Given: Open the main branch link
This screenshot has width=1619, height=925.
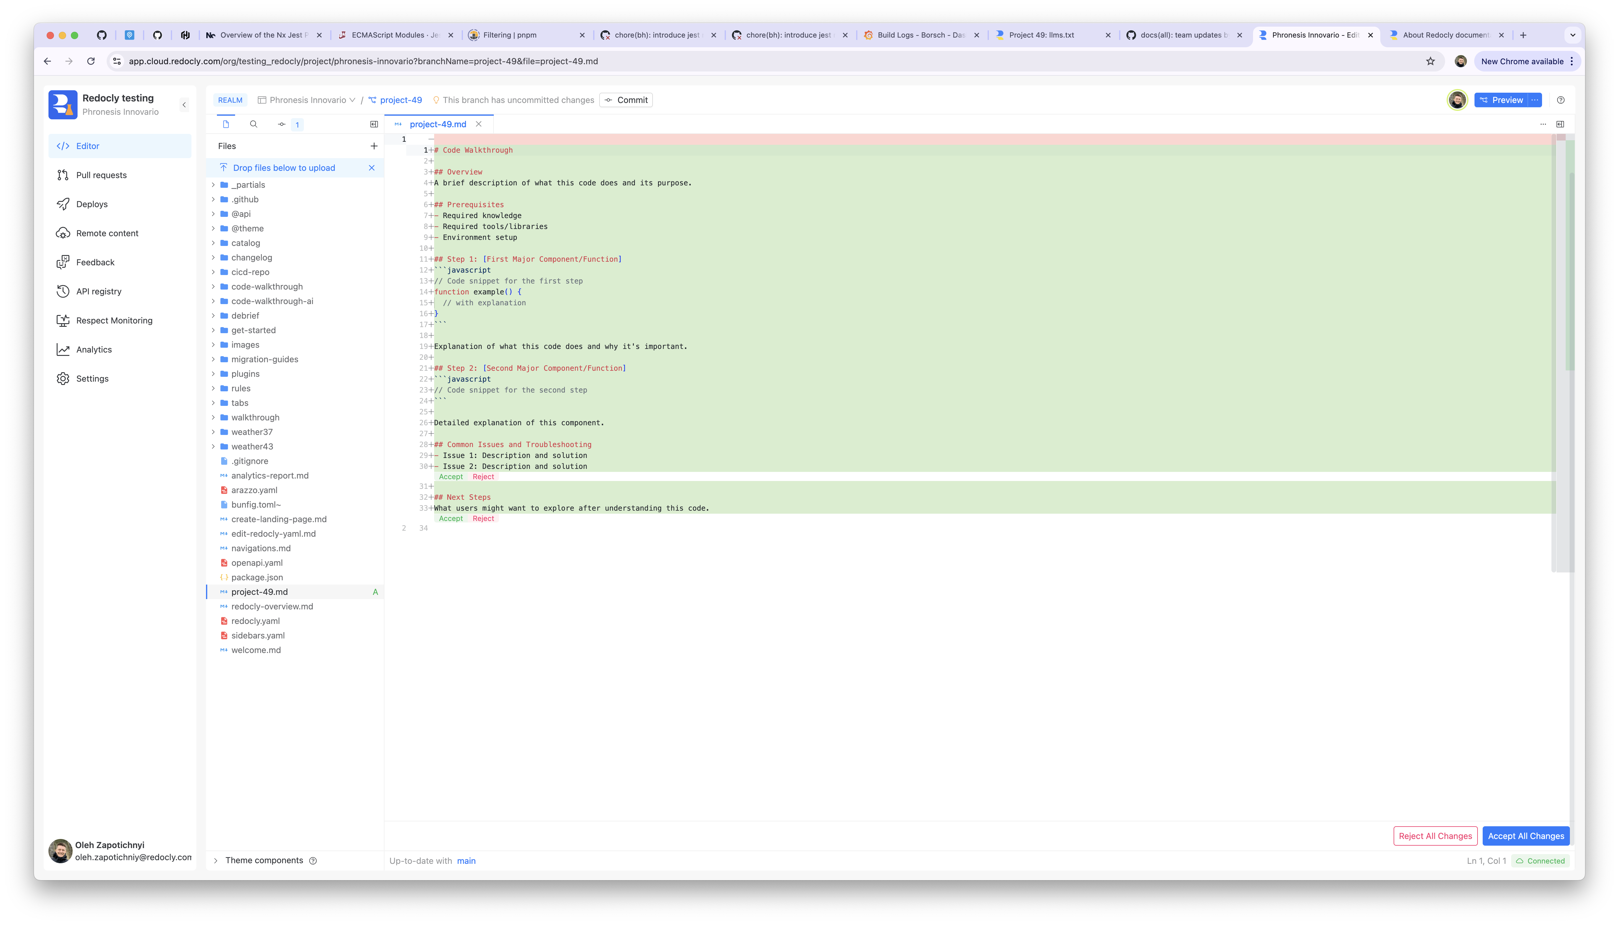Looking at the screenshot, I should (466, 861).
